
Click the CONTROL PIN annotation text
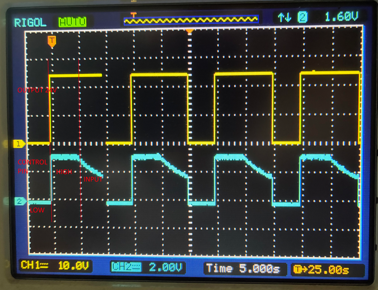(33, 167)
